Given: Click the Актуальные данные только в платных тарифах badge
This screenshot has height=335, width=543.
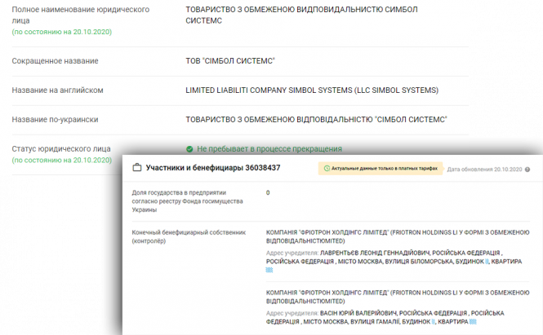Looking at the screenshot, I should click(x=381, y=169).
